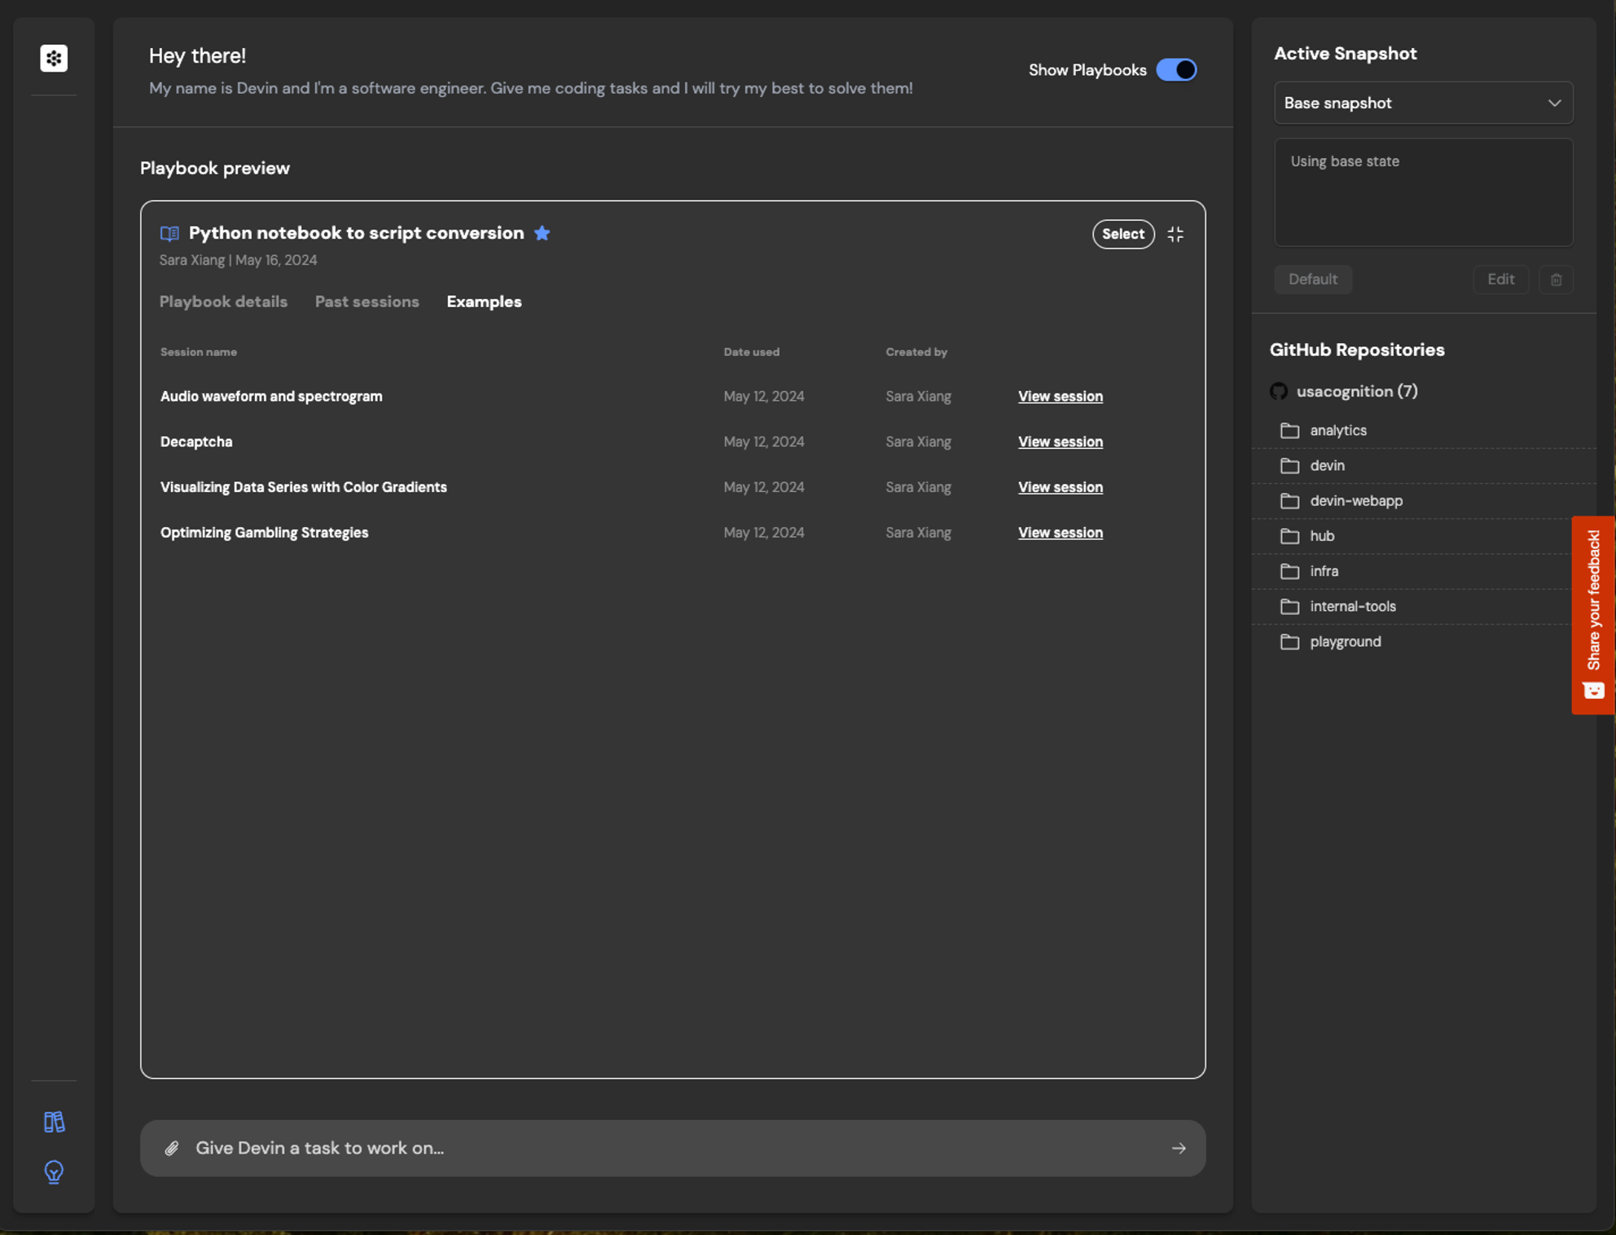Expand the Base snapshot dropdown
Screen dimensions: 1616x1235
pos(1422,103)
